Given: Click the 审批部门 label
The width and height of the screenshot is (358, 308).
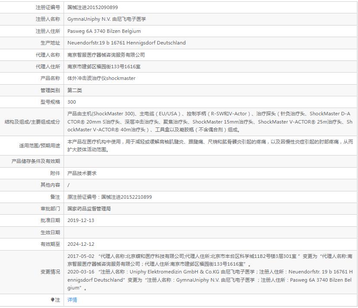Looking at the screenshot, I should click(50, 209).
